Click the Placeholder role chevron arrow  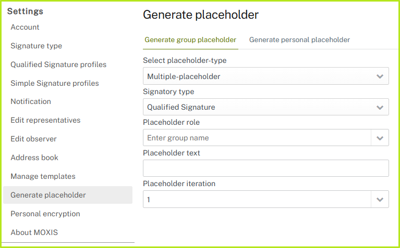[x=380, y=138]
